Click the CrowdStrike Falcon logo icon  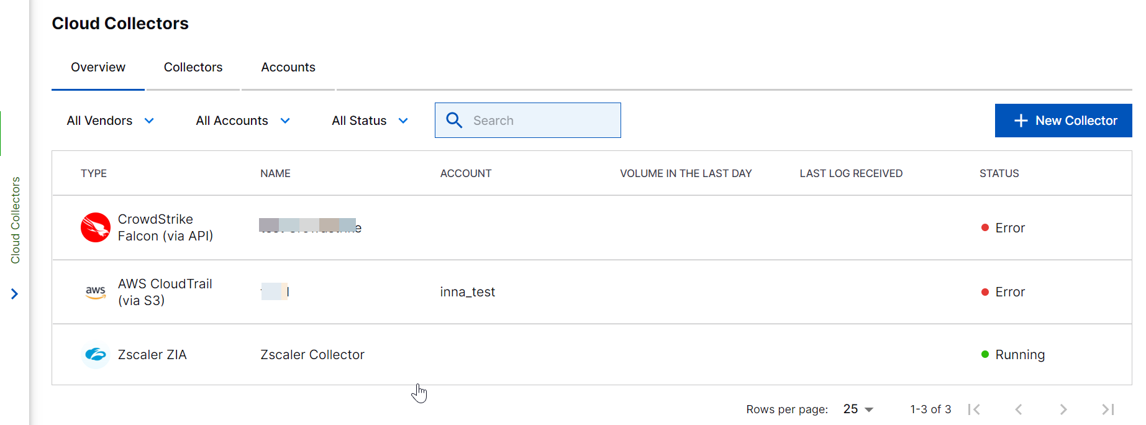[x=95, y=227]
